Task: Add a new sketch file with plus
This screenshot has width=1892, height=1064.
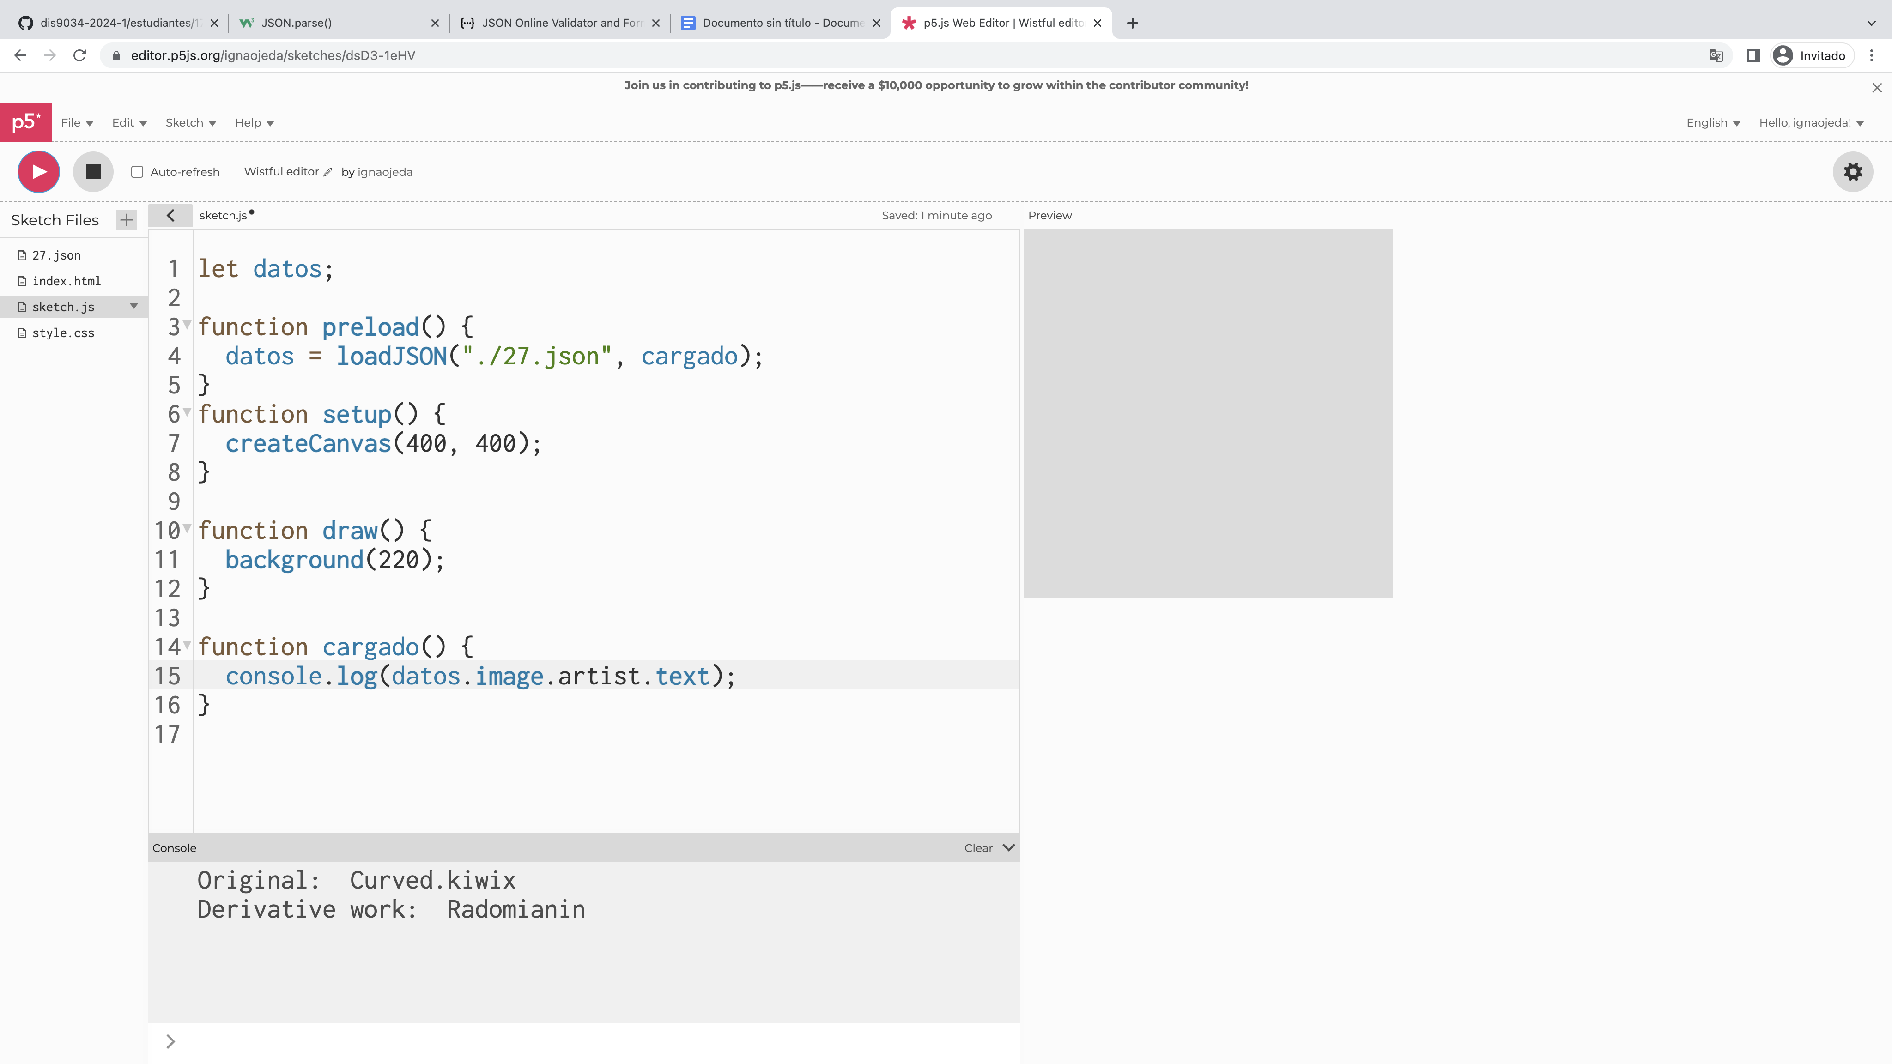Action: coord(126,219)
